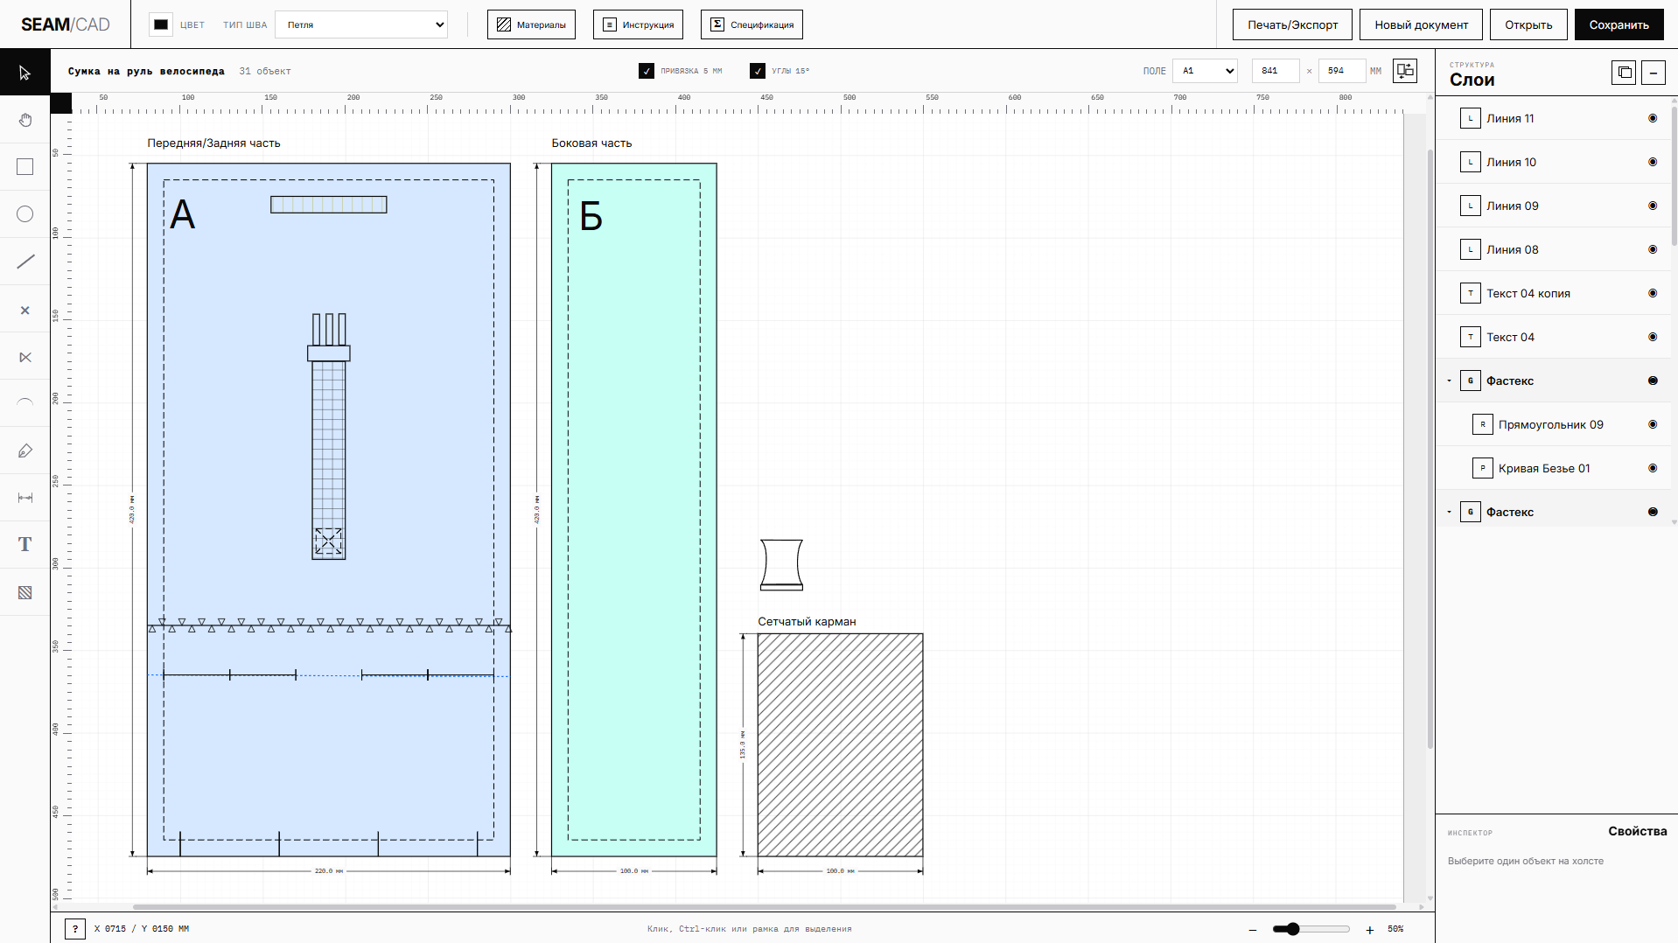Pick the straight line tool
Viewport: 1678px width, 943px height.
click(x=24, y=262)
